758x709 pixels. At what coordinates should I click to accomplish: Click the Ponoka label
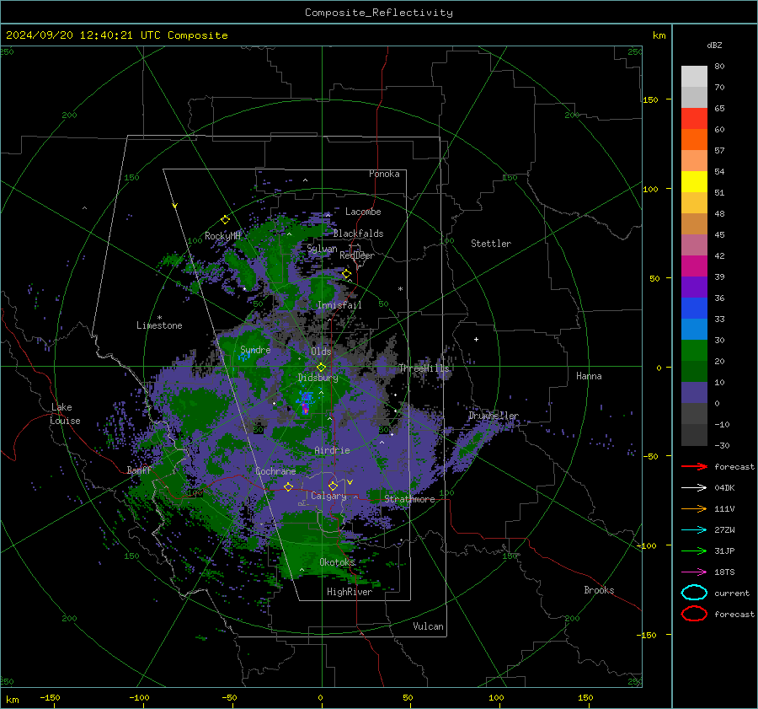[x=384, y=174]
